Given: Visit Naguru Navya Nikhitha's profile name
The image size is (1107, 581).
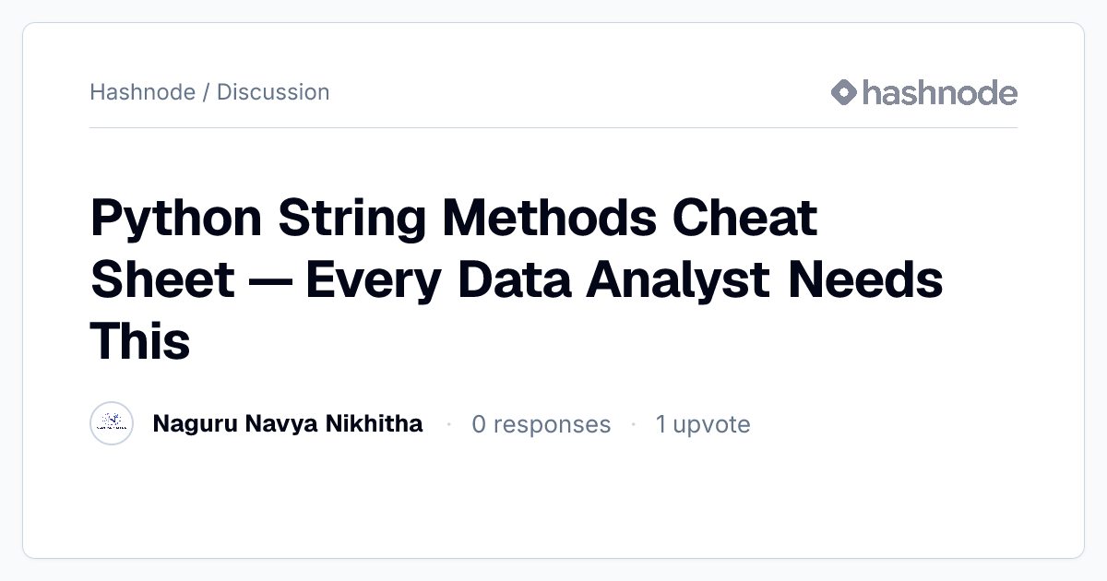Looking at the screenshot, I should [x=288, y=424].
